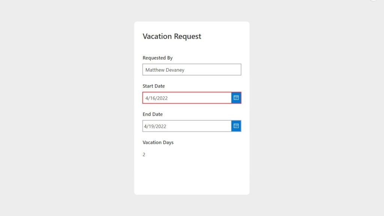This screenshot has width=384, height=216.
Task: Click the 4/16/2022 date value
Action: [x=156, y=98]
